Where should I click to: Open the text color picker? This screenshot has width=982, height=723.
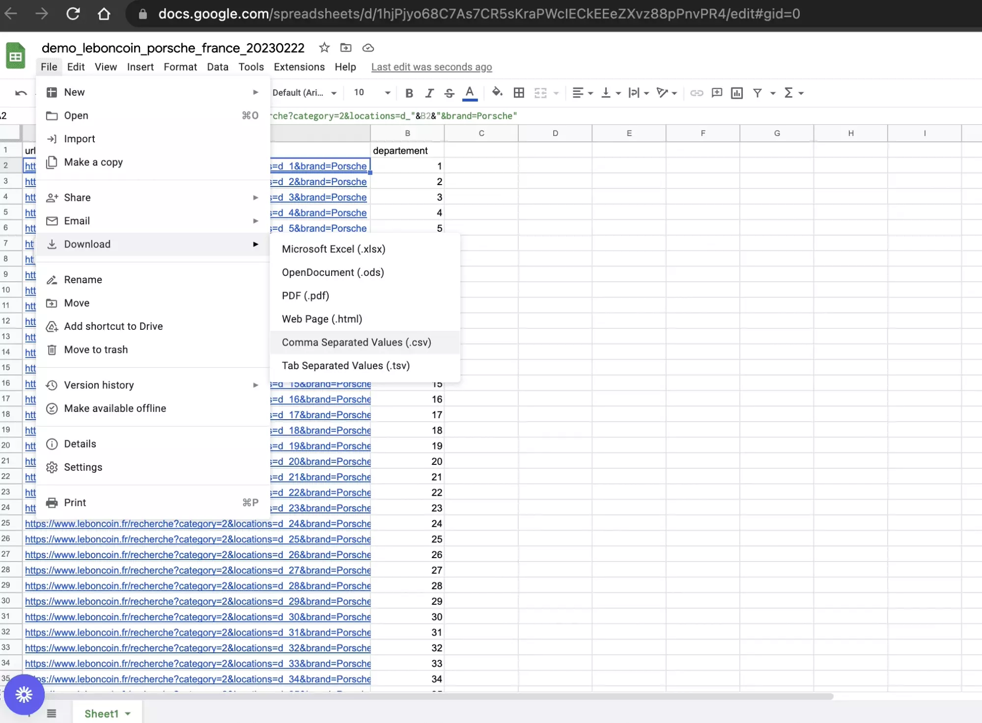coord(470,93)
